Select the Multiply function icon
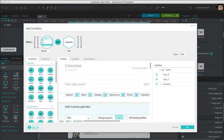Screen dimensions: 224x140 (50, 70)
